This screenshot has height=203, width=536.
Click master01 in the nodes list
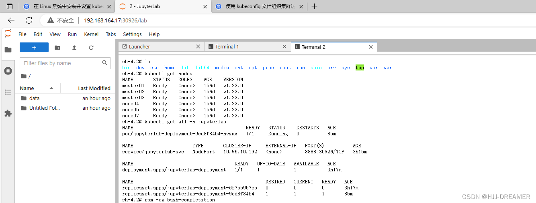pyautogui.click(x=133, y=86)
